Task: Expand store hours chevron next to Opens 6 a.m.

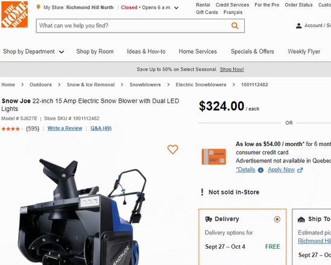Action: click(176, 8)
